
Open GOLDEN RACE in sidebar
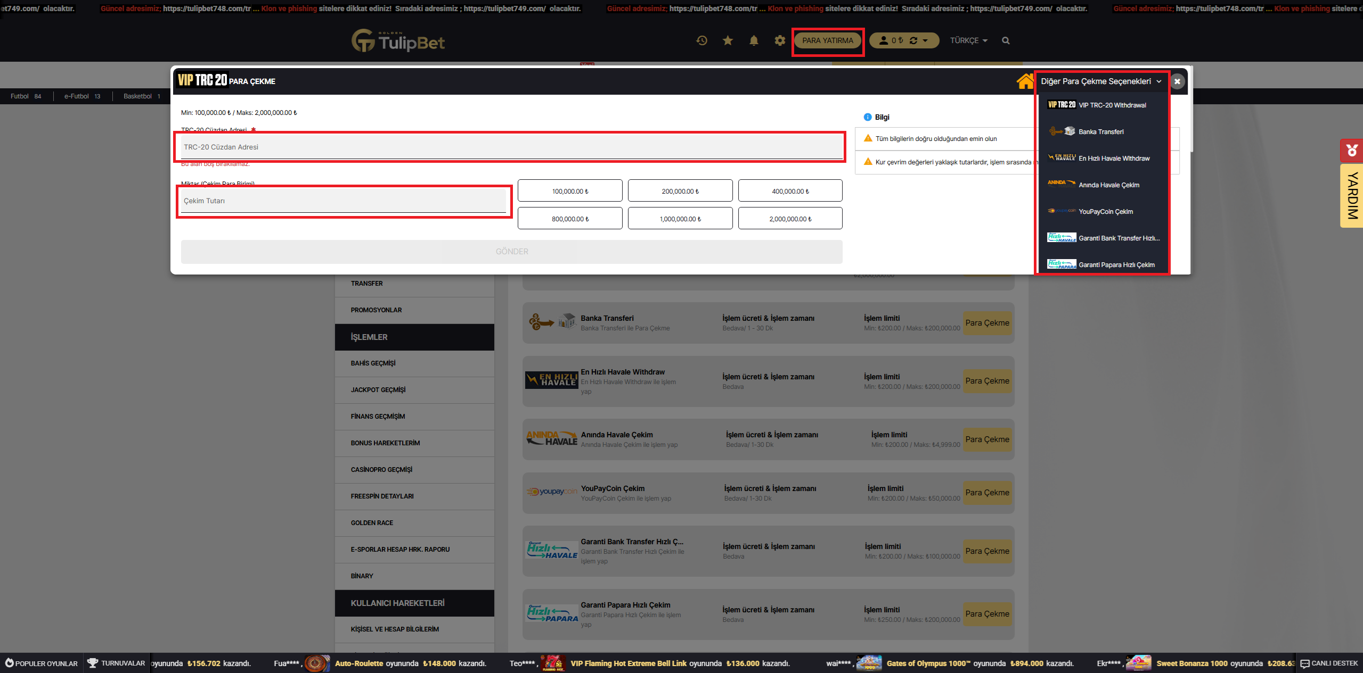(x=414, y=523)
